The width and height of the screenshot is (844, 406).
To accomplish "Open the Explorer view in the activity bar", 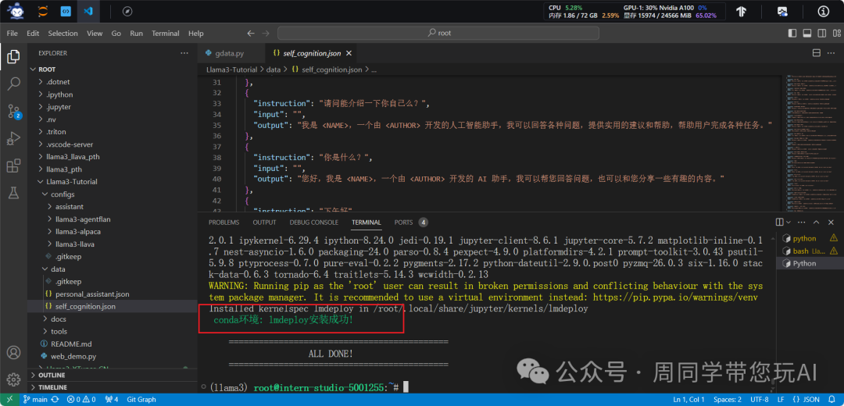I will coord(13,56).
